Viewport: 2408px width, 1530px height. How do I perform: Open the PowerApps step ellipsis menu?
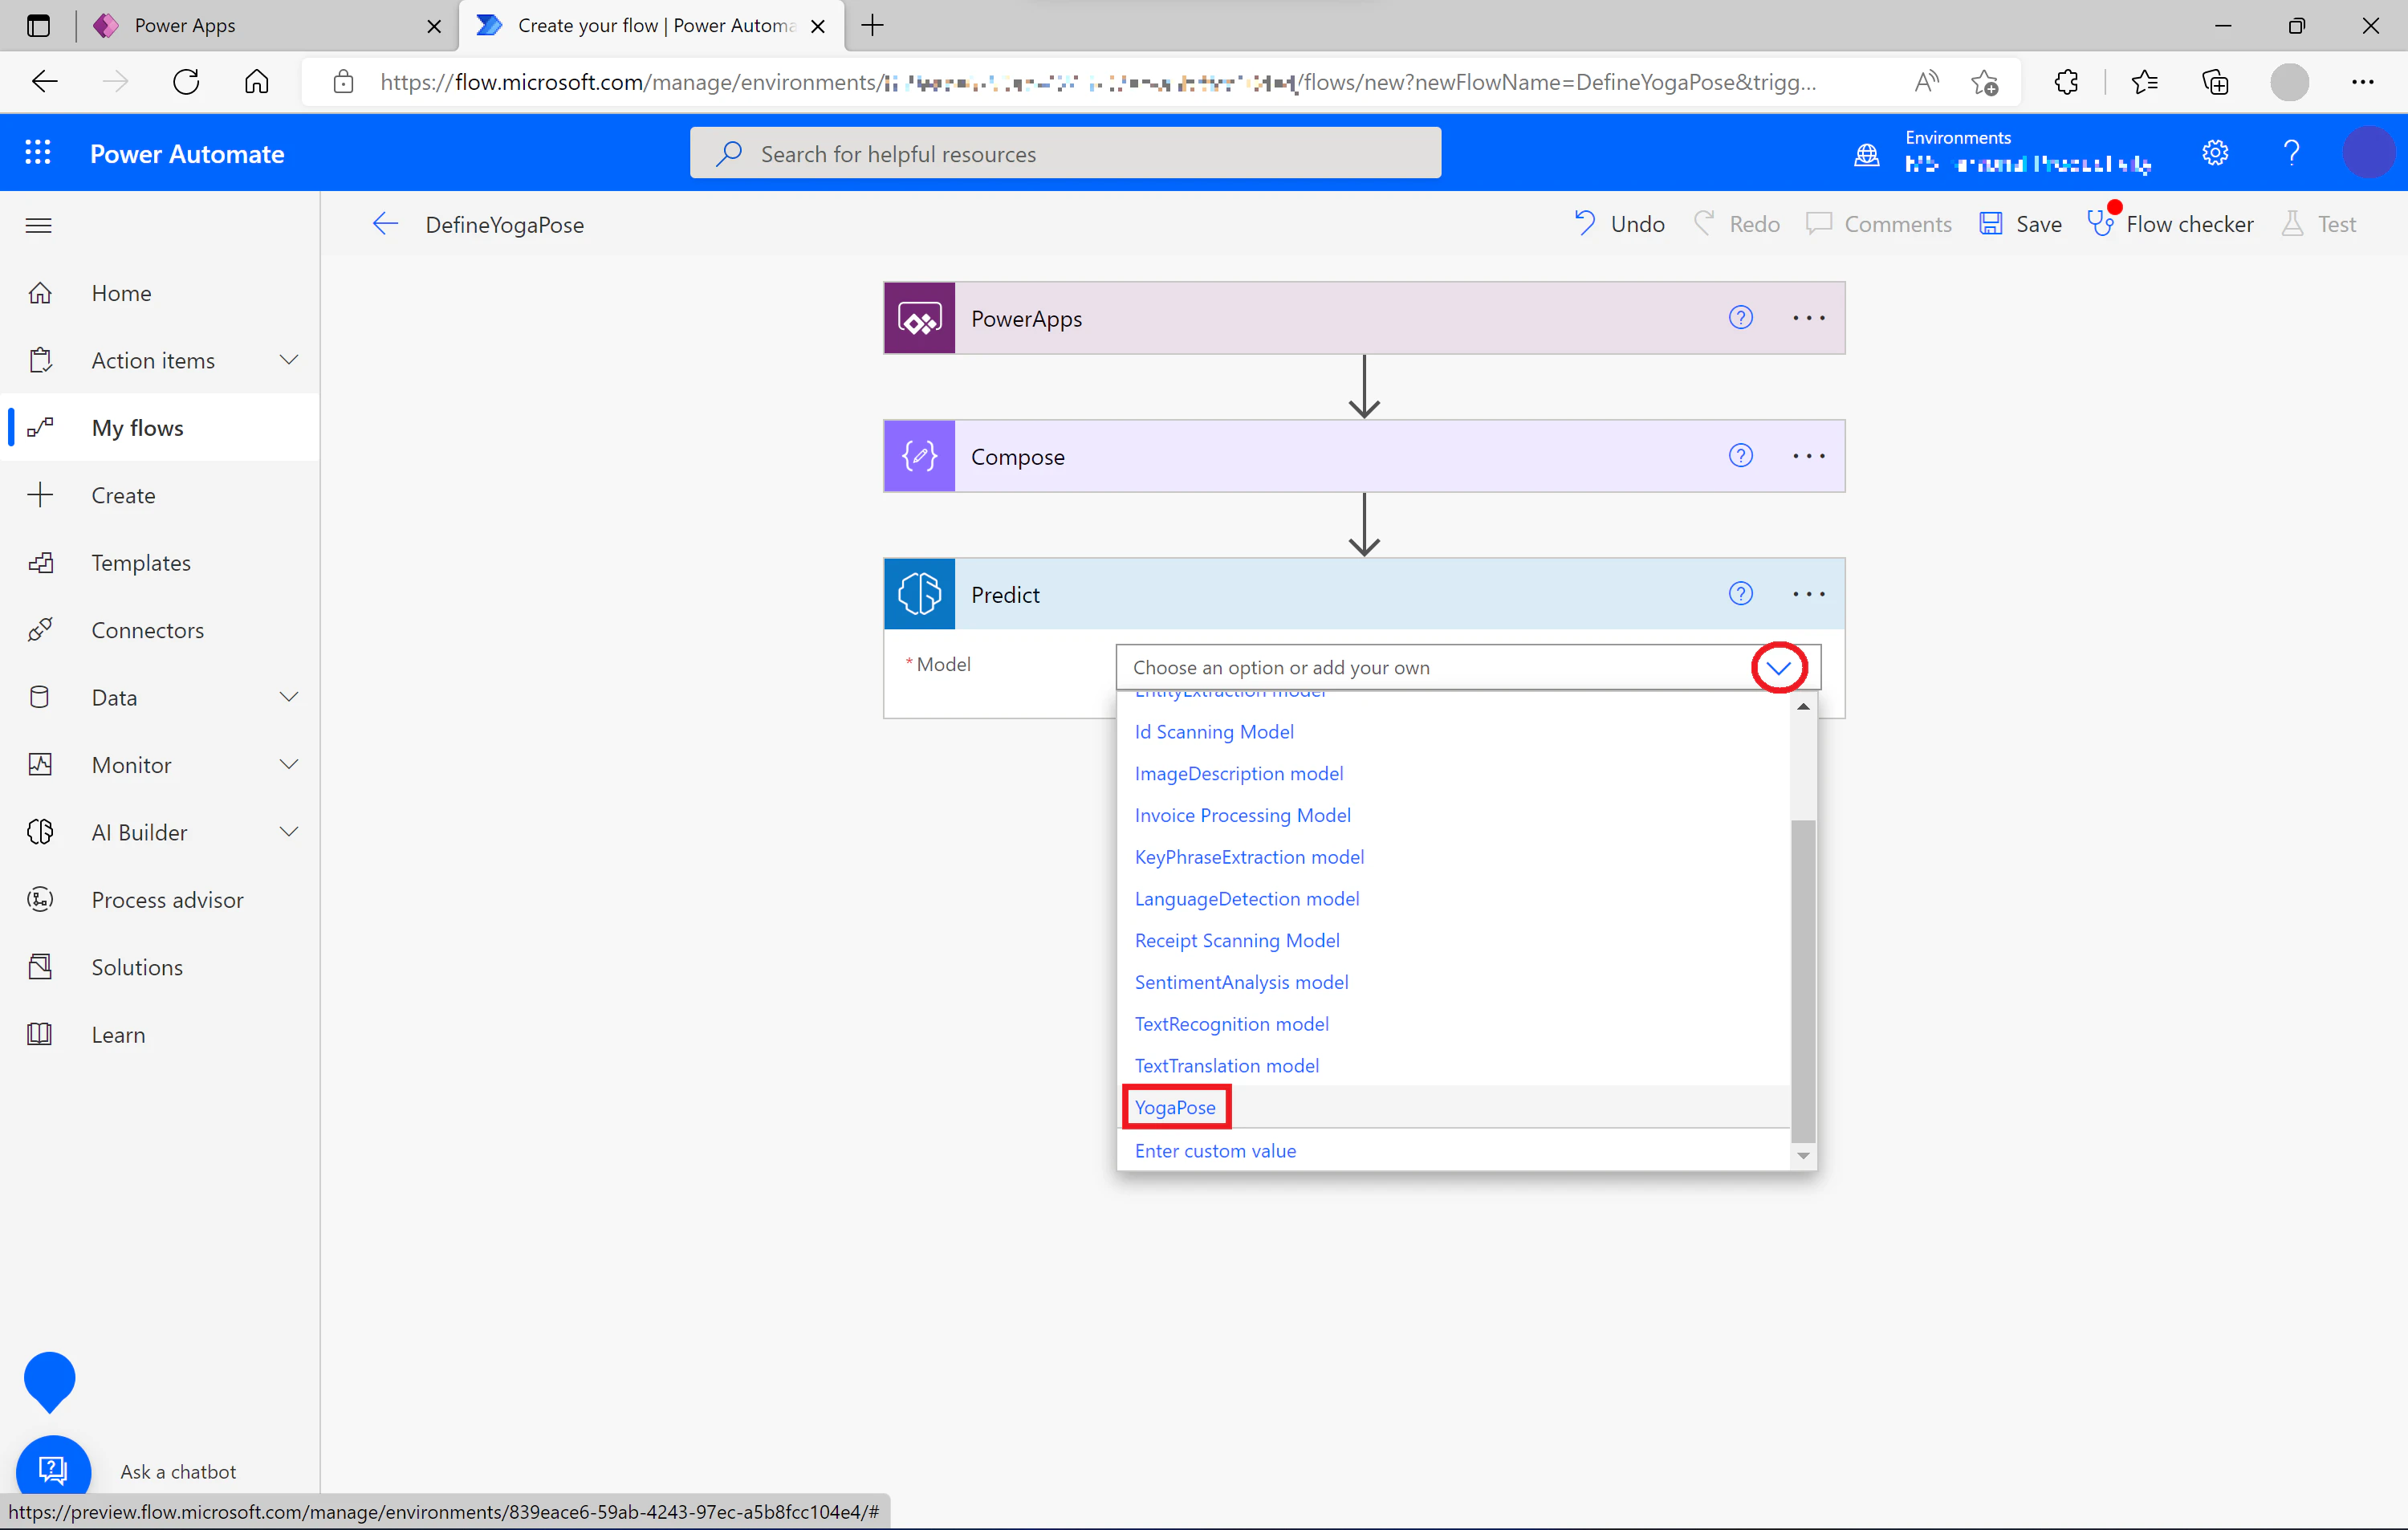tap(1808, 318)
